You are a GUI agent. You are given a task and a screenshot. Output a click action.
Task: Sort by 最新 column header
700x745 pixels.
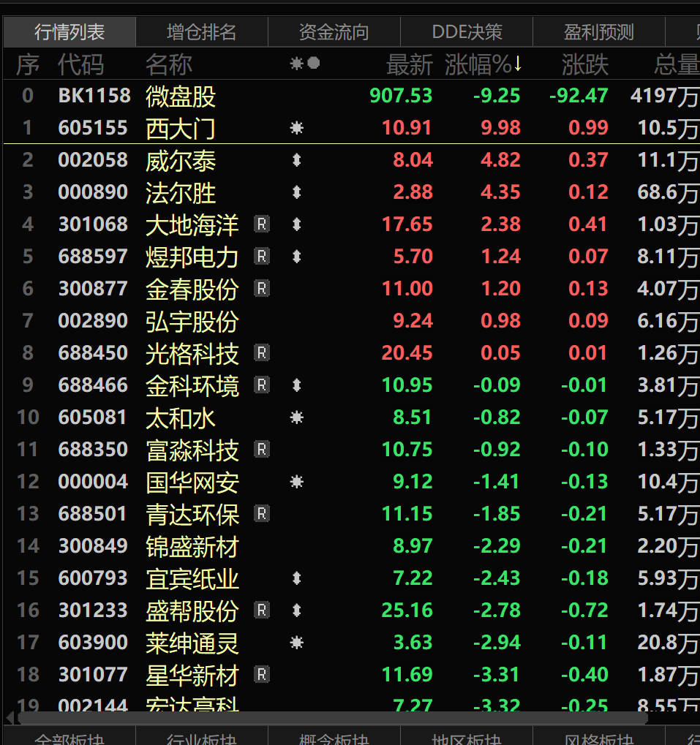(409, 64)
